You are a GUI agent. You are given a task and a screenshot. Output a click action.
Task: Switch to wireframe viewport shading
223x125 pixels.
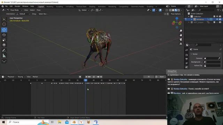[x=170, y=10]
